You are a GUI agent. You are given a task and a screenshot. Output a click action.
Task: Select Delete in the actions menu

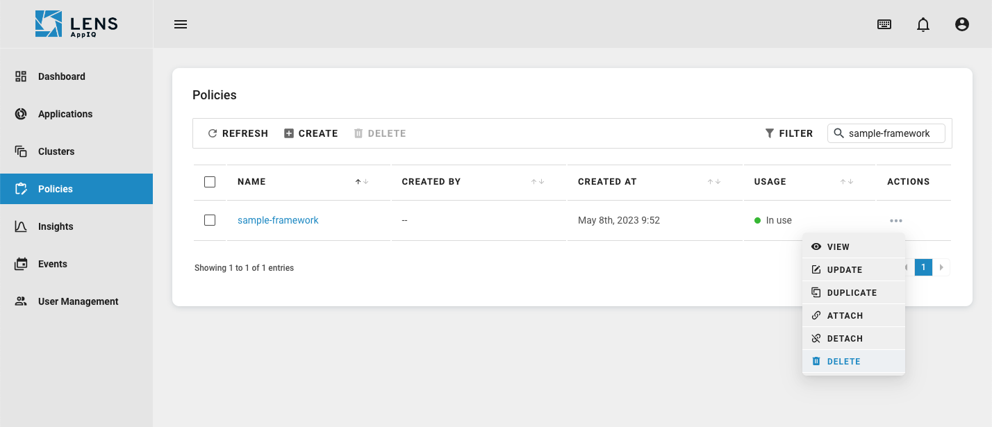coord(854,361)
